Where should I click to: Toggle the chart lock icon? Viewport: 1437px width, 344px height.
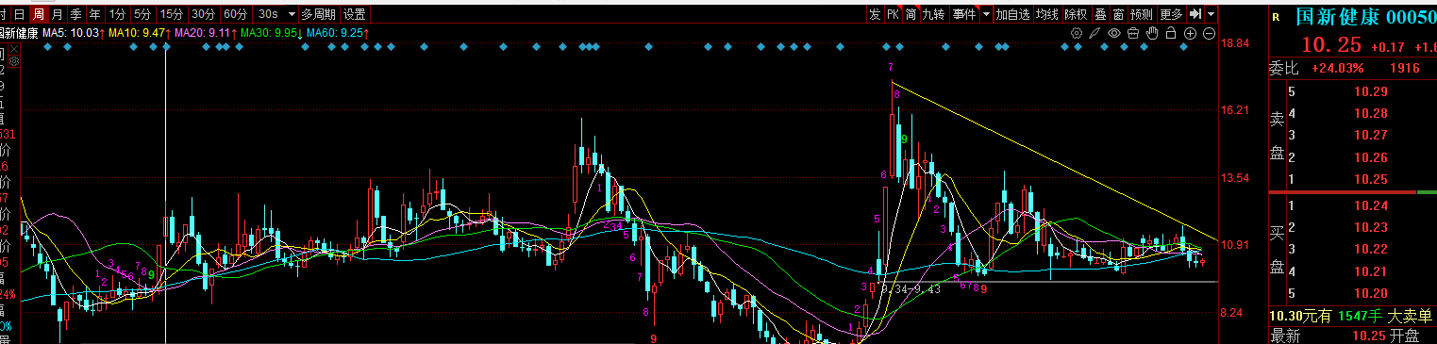coord(1170,33)
